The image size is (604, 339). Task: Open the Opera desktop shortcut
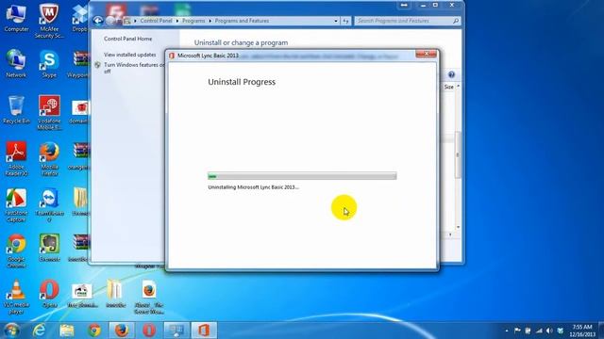coord(49,294)
